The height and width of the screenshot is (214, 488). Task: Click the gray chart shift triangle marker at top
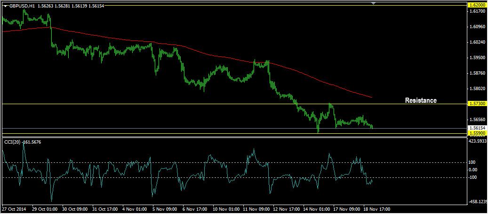click(x=374, y=3)
